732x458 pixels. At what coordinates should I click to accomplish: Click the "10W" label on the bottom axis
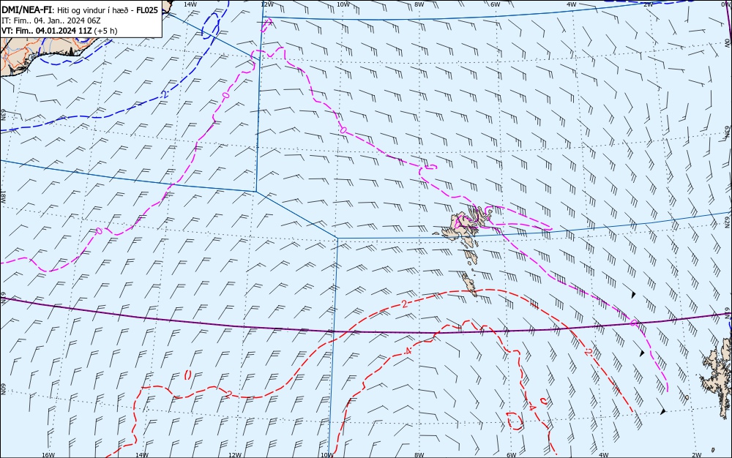(x=327, y=455)
